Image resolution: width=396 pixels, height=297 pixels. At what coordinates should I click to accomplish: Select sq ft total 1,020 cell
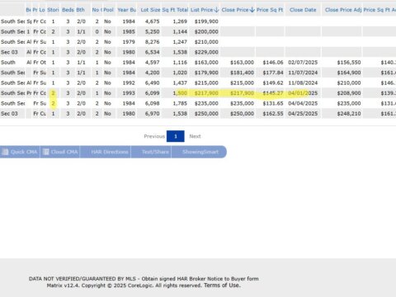[180, 73]
